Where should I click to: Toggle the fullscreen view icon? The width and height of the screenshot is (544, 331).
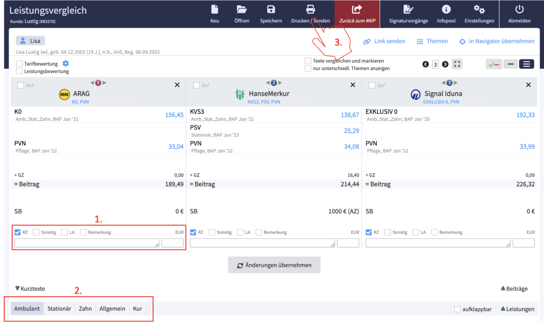(x=457, y=64)
